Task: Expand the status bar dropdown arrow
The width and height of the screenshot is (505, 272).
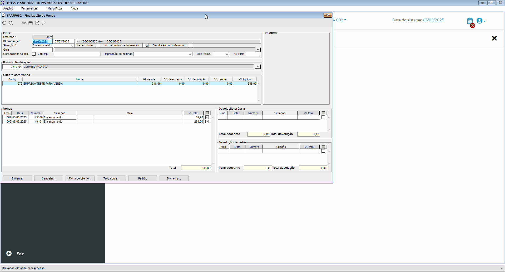Action: coord(502,268)
